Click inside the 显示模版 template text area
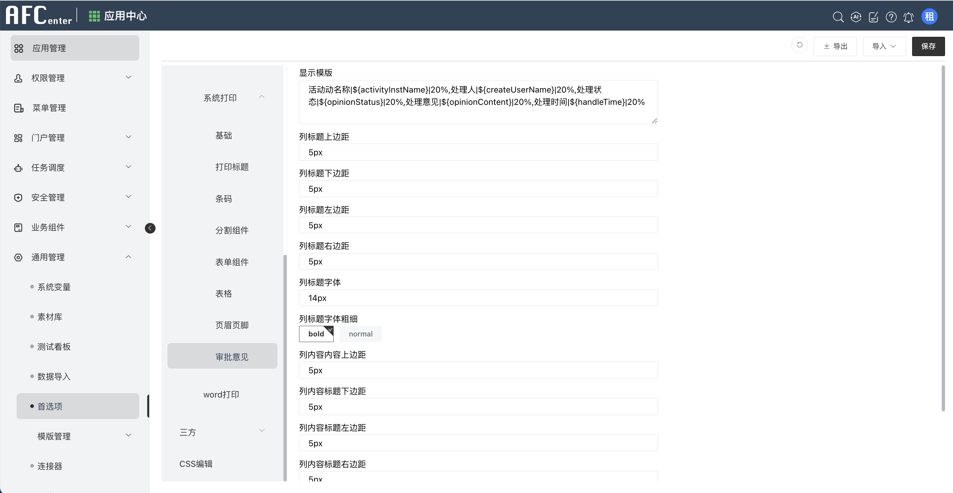Screen dimensions: 953x493 coord(477,102)
